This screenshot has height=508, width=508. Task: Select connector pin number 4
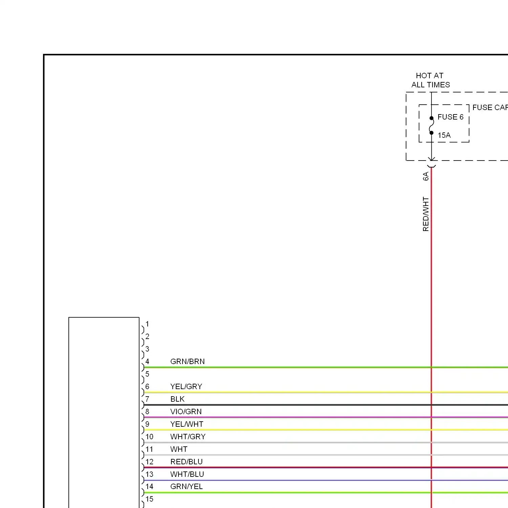[x=147, y=362]
